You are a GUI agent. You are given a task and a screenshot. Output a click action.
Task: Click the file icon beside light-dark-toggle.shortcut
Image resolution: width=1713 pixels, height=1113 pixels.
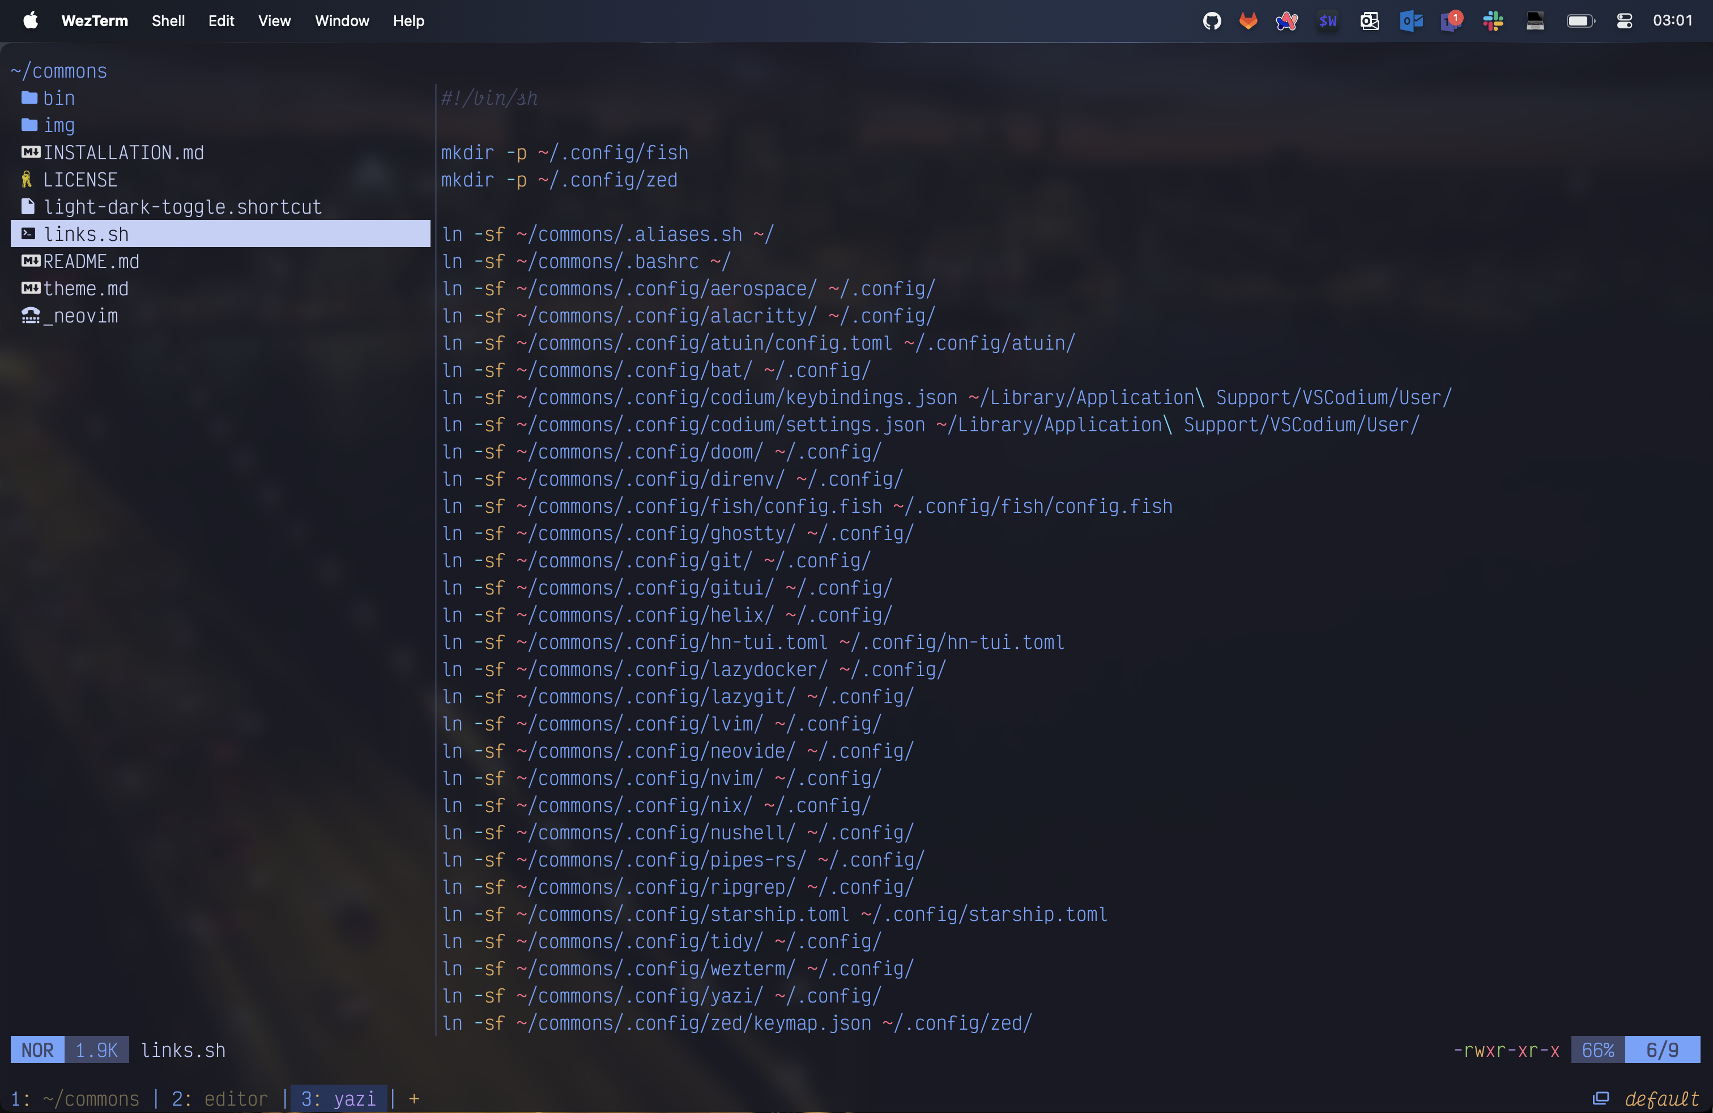(x=28, y=207)
